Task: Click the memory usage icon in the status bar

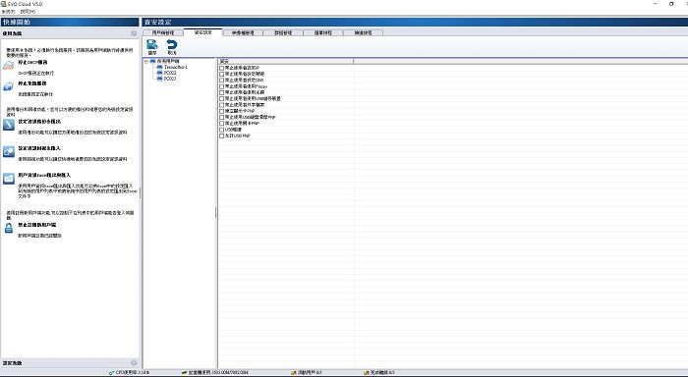Action: point(185,373)
